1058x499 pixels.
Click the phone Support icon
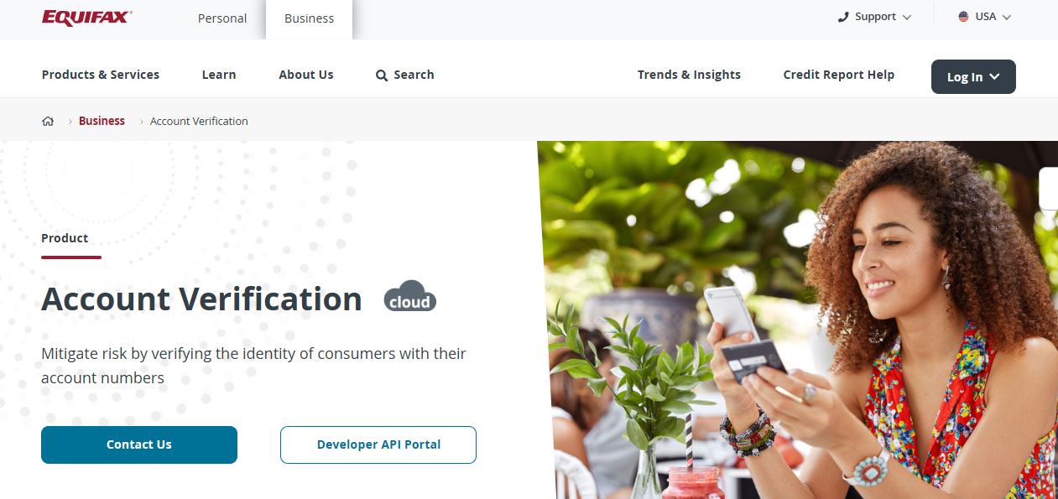point(843,17)
